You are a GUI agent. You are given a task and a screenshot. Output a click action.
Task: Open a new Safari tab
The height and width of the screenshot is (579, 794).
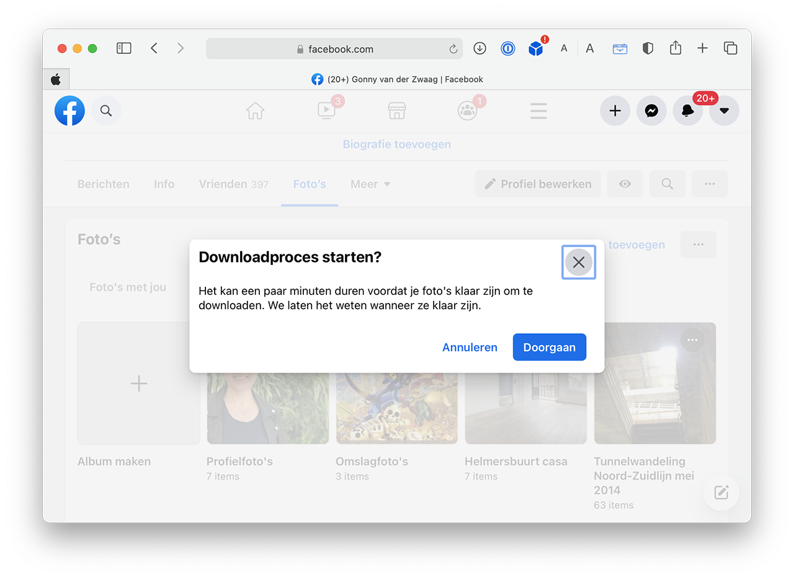(702, 48)
